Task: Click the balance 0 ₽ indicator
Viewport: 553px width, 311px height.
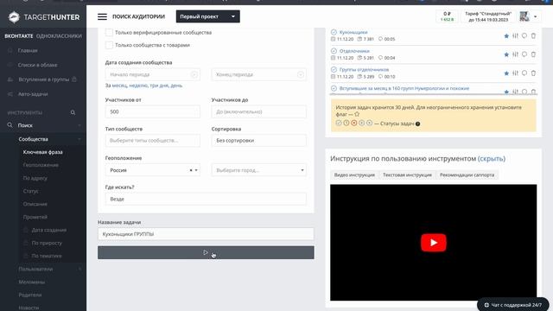Action: tap(447, 16)
